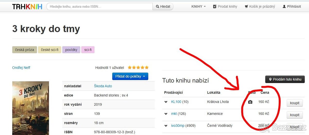
Task: Click the 160 Kč price in mkt row
Action: click(264, 113)
